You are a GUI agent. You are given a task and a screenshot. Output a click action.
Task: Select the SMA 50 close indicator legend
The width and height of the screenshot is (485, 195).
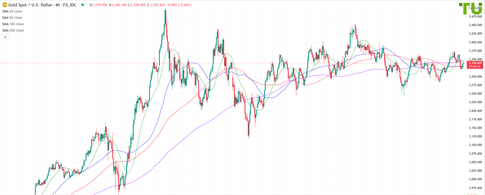click(12, 18)
